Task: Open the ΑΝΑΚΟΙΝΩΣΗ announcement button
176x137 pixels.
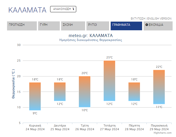Action: click(63, 9)
